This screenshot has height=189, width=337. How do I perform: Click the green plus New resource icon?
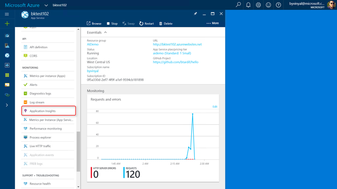7,24
